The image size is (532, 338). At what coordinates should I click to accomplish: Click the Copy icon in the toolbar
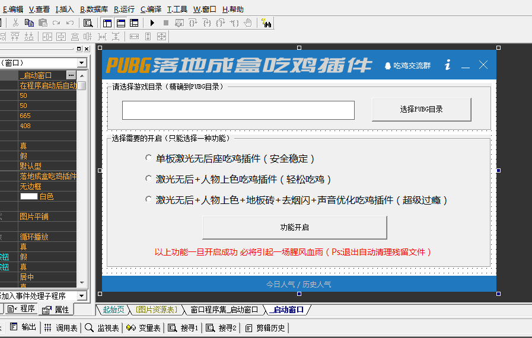pos(29,23)
